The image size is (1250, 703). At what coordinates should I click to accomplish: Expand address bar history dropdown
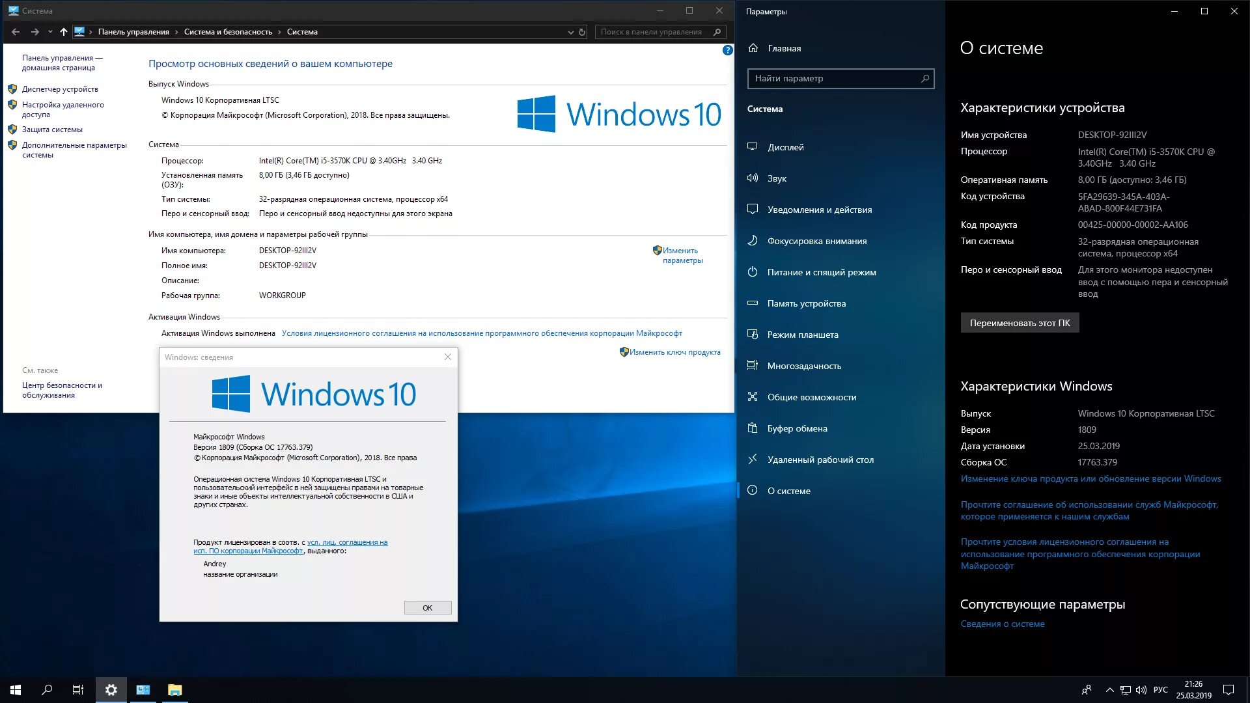click(x=570, y=32)
